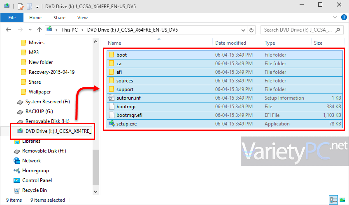Select BACKUP (G:) drive
This screenshot has width=349, height=205.
tap(39, 112)
